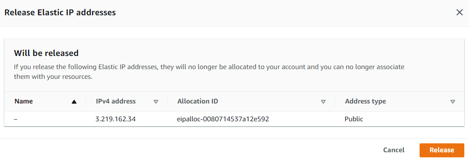Close the Release Elastic IP addresses dialog
Image resolution: width=469 pixels, height=162 pixels.
tap(460, 12)
